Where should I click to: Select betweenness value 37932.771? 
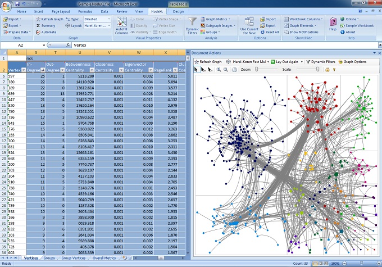[80, 94]
